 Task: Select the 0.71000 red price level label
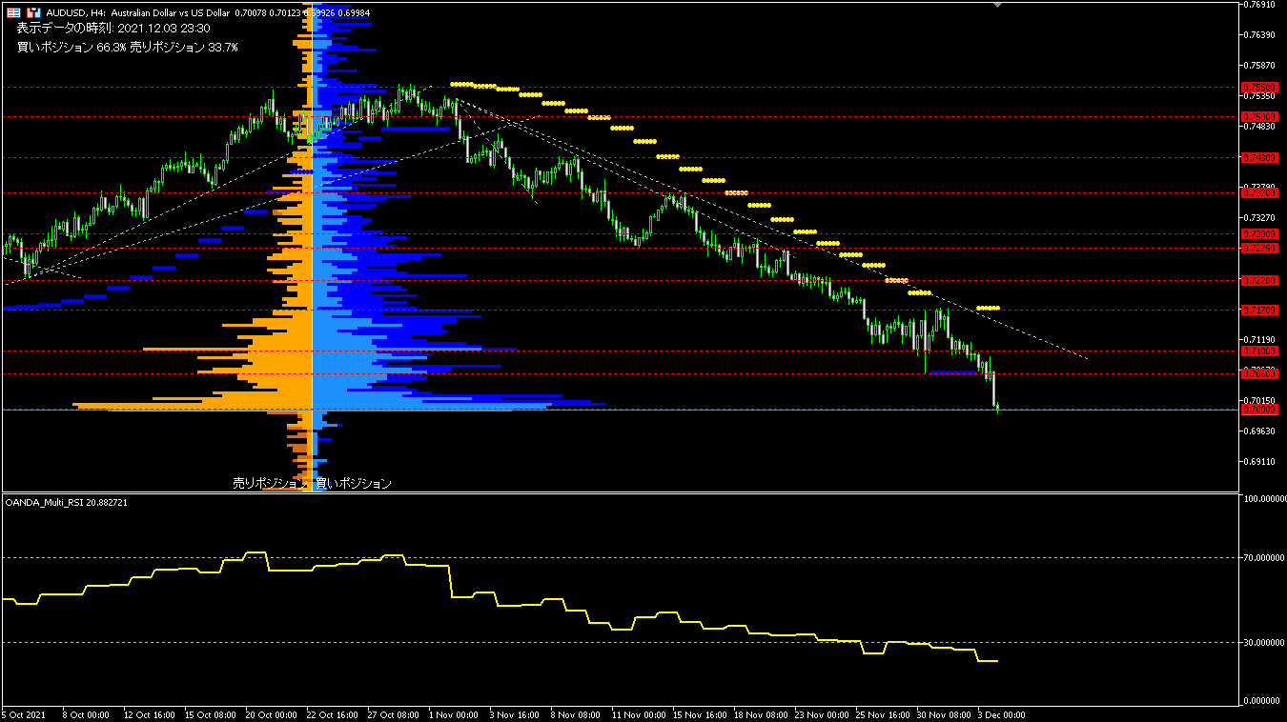click(1260, 351)
